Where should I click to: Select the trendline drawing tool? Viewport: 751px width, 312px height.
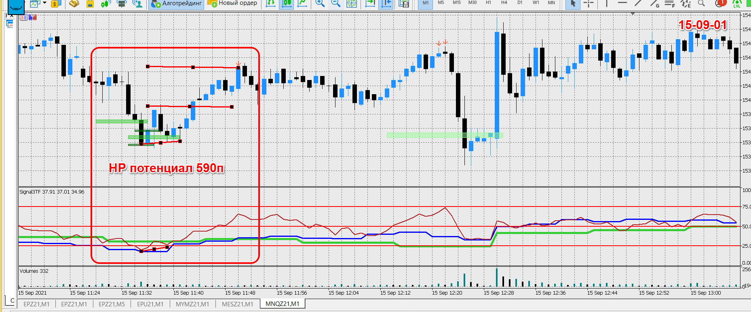(638, 3)
